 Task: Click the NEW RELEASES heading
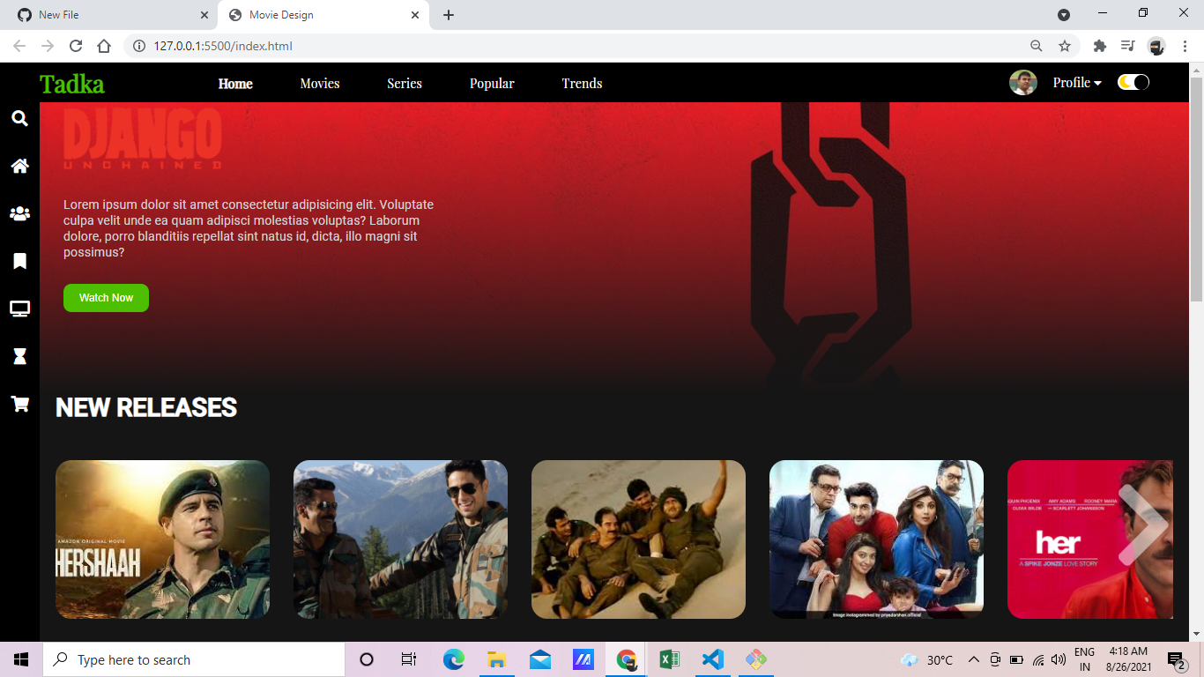[x=146, y=407]
